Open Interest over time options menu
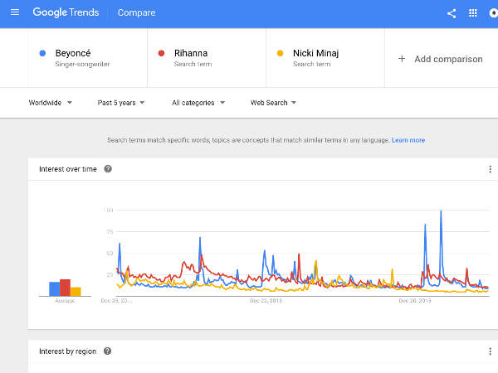 click(490, 169)
